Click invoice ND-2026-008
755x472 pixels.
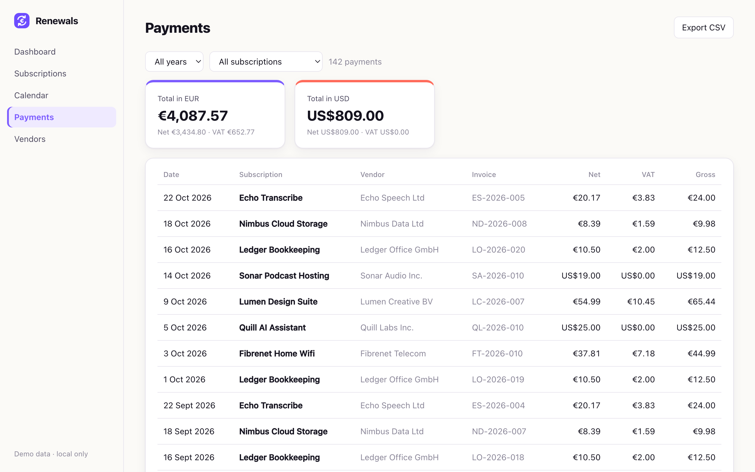pyautogui.click(x=499, y=224)
